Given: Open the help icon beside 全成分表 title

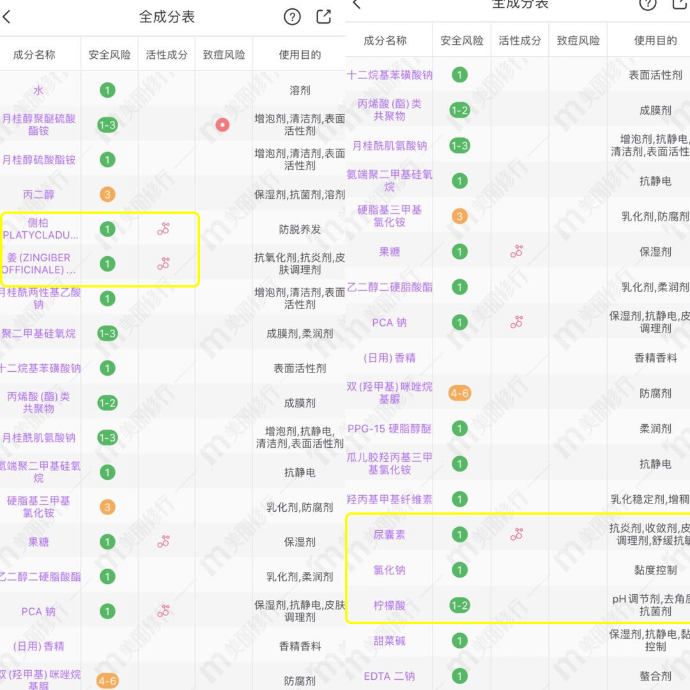Looking at the screenshot, I should [292, 17].
